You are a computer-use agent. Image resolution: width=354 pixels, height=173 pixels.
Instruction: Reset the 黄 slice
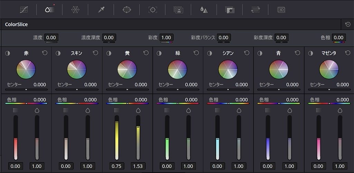pyautogui.click(x=146, y=53)
